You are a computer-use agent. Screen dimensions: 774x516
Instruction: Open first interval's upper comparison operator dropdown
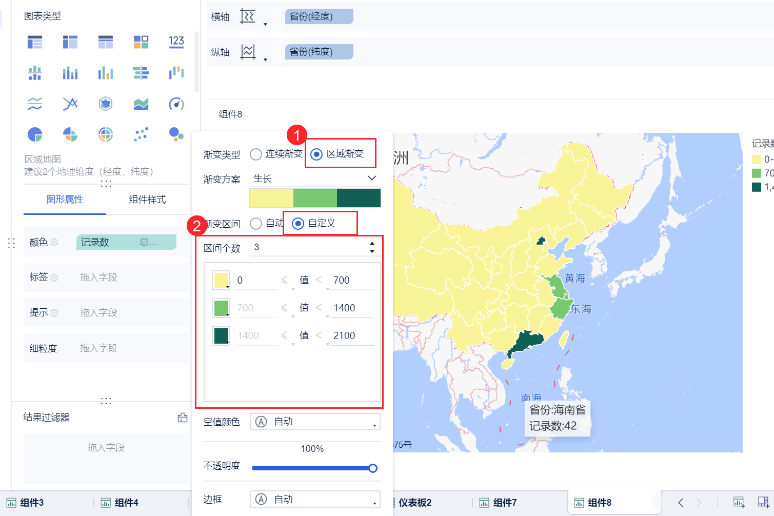pyautogui.click(x=321, y=281)
